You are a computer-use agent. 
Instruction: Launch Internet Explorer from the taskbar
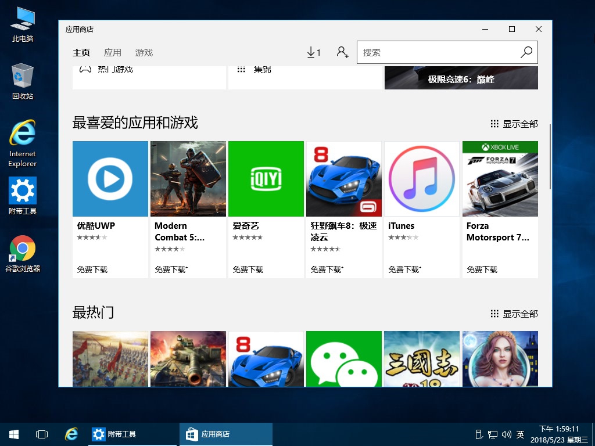pos(71,434)
